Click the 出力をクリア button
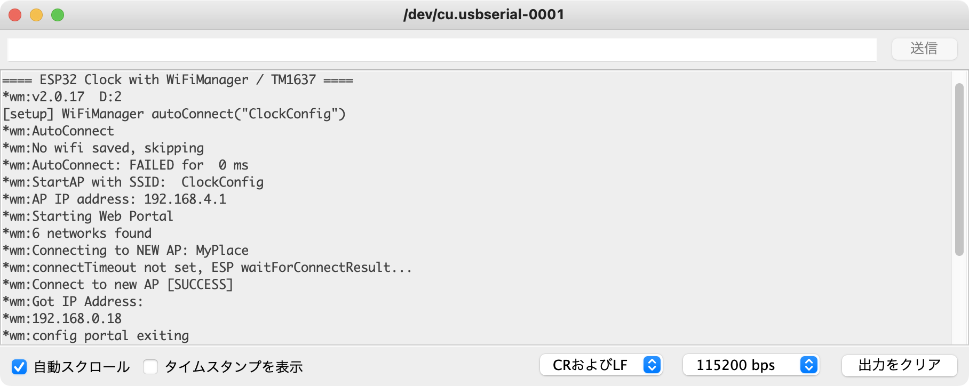This screenshot has height=386, width=969. pyautogui.click(x=899, y=365)
